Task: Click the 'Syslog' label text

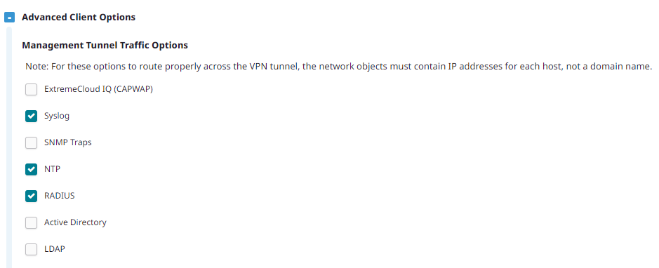Action: tap(57, 116)
